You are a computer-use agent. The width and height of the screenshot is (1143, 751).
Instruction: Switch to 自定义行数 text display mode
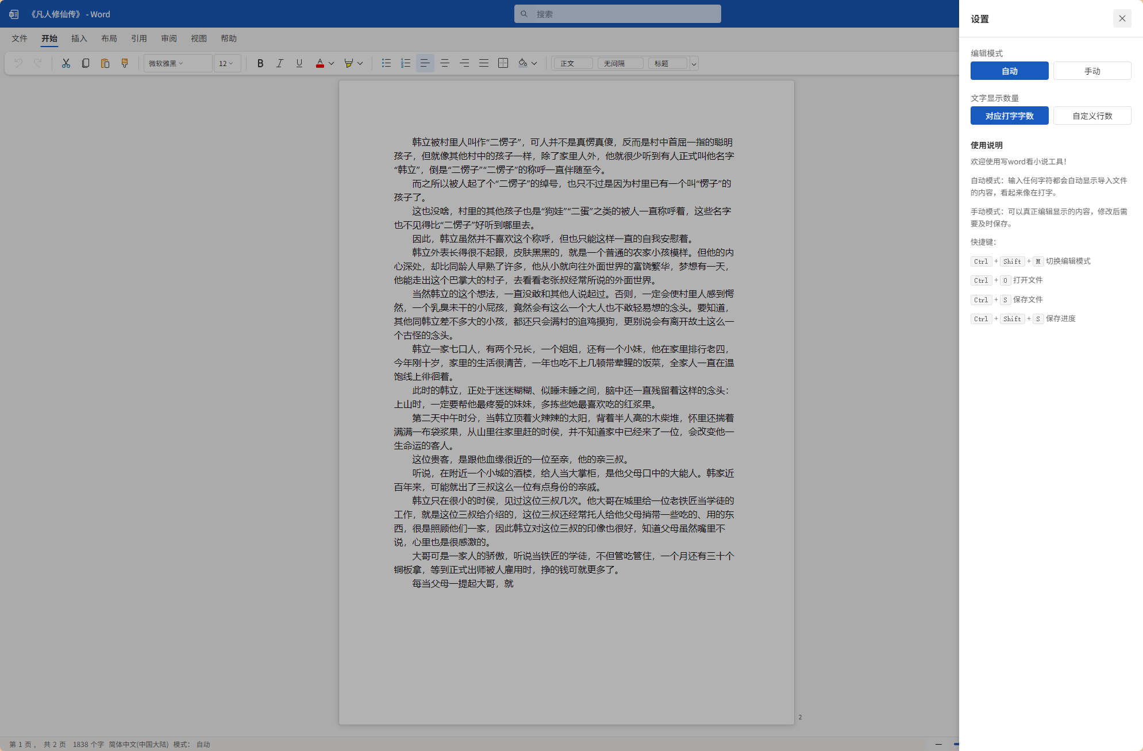[x=1091, y=115]
